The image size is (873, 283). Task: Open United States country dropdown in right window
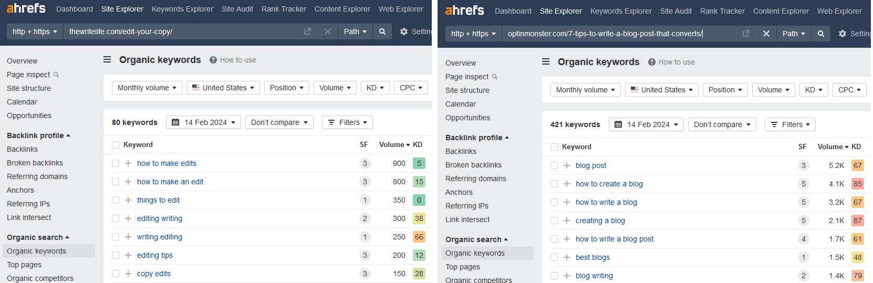[x=662, y=90]
